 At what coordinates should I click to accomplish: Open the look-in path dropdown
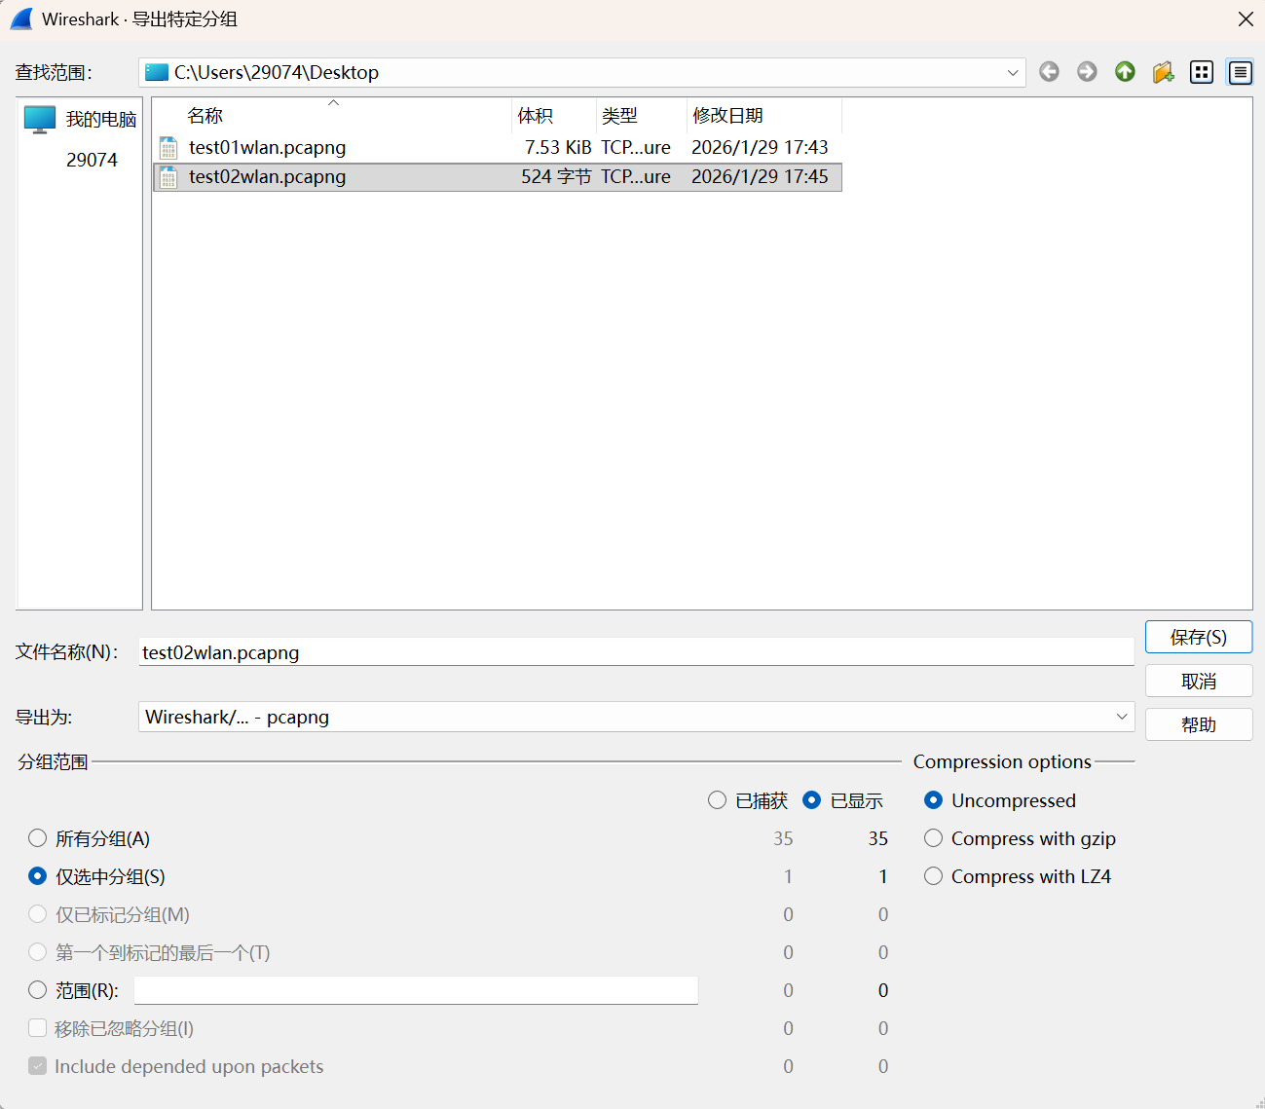tap(1013, 73)
